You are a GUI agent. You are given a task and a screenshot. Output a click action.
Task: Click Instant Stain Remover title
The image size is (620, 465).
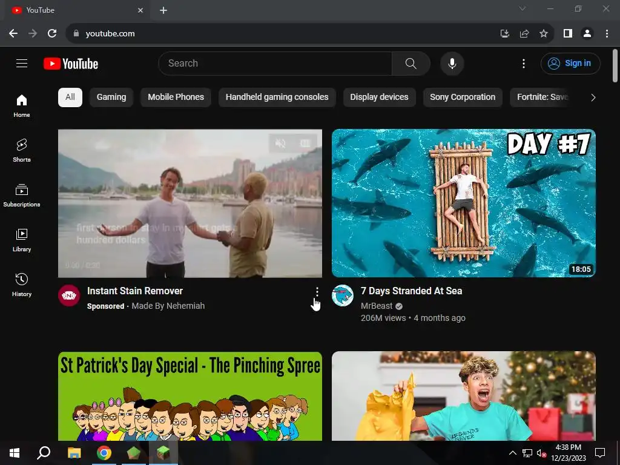135,291
